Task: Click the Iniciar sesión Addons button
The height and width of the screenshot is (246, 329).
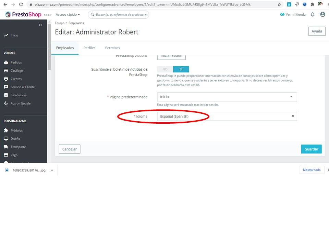Action: pos(171,57)
